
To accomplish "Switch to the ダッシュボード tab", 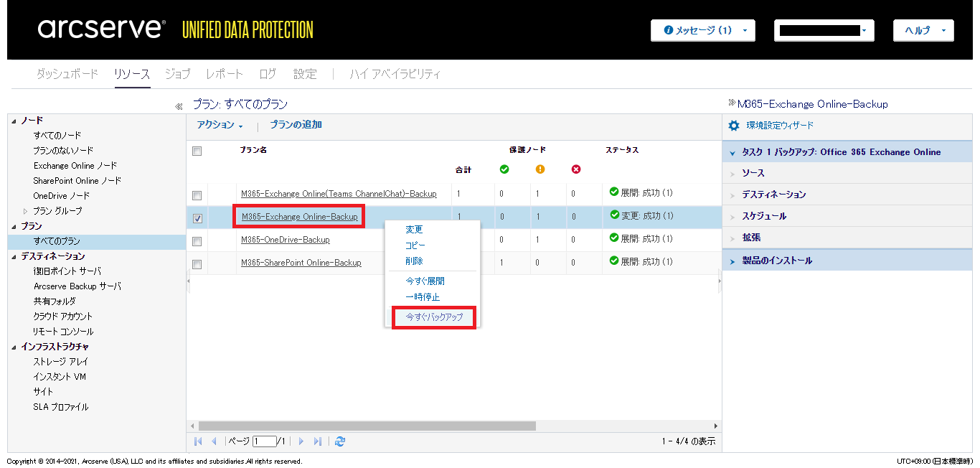I will (x=67, y=73).
